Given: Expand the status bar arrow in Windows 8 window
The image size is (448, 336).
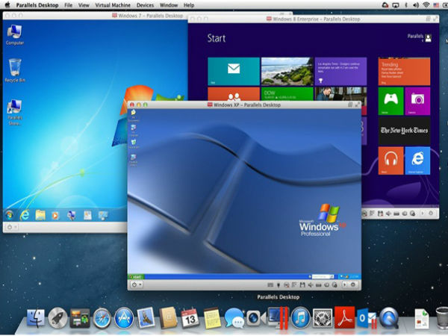Looking at the screenshot, I should [x=423, y=213].
